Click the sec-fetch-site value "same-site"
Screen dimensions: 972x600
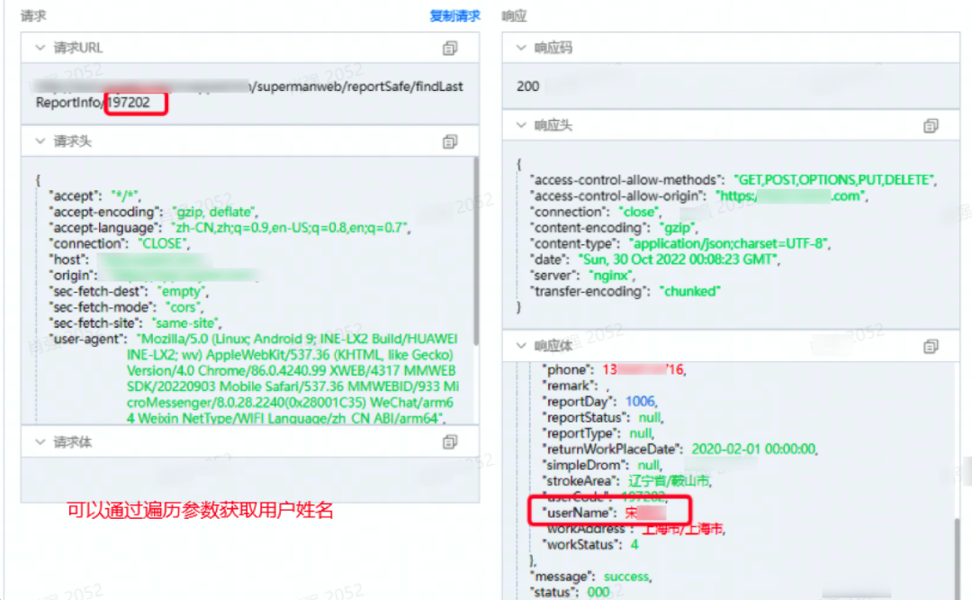tap(185, 323)
